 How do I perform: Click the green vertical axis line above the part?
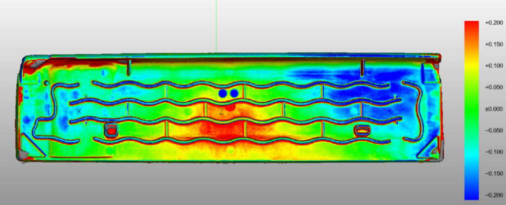216,25
